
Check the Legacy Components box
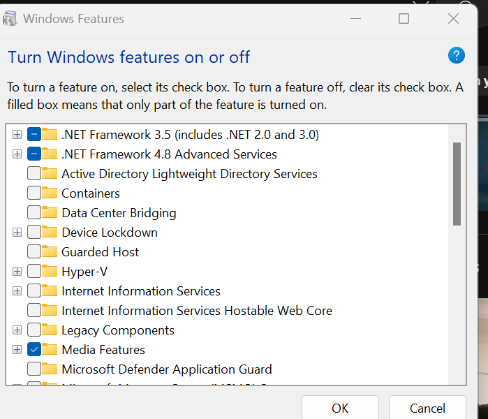tap(34, 330)
